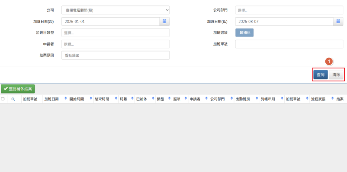Sort the table by 申請者 arrows
This screenshot has width=347, height=172.
206,98
